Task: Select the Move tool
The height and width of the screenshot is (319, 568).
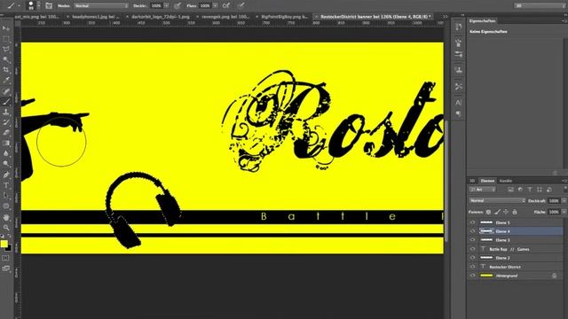Action: 6,28
